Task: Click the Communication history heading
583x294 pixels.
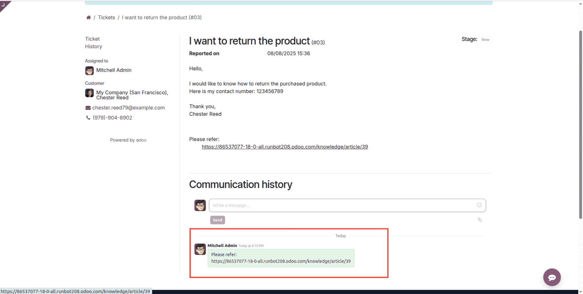Action: tap(241, 184)
